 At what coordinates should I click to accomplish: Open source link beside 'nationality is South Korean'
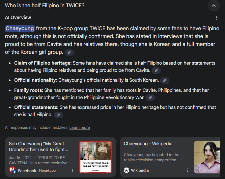pyautogui.click(x=165, y=81)
